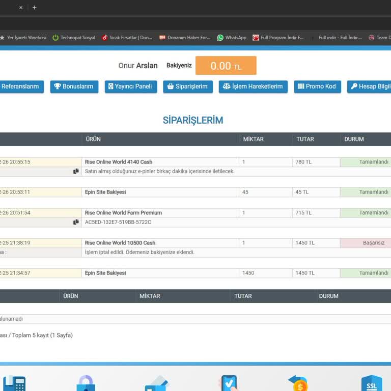
Task: Open the Bonuslarım page
Action: [74, 87]
